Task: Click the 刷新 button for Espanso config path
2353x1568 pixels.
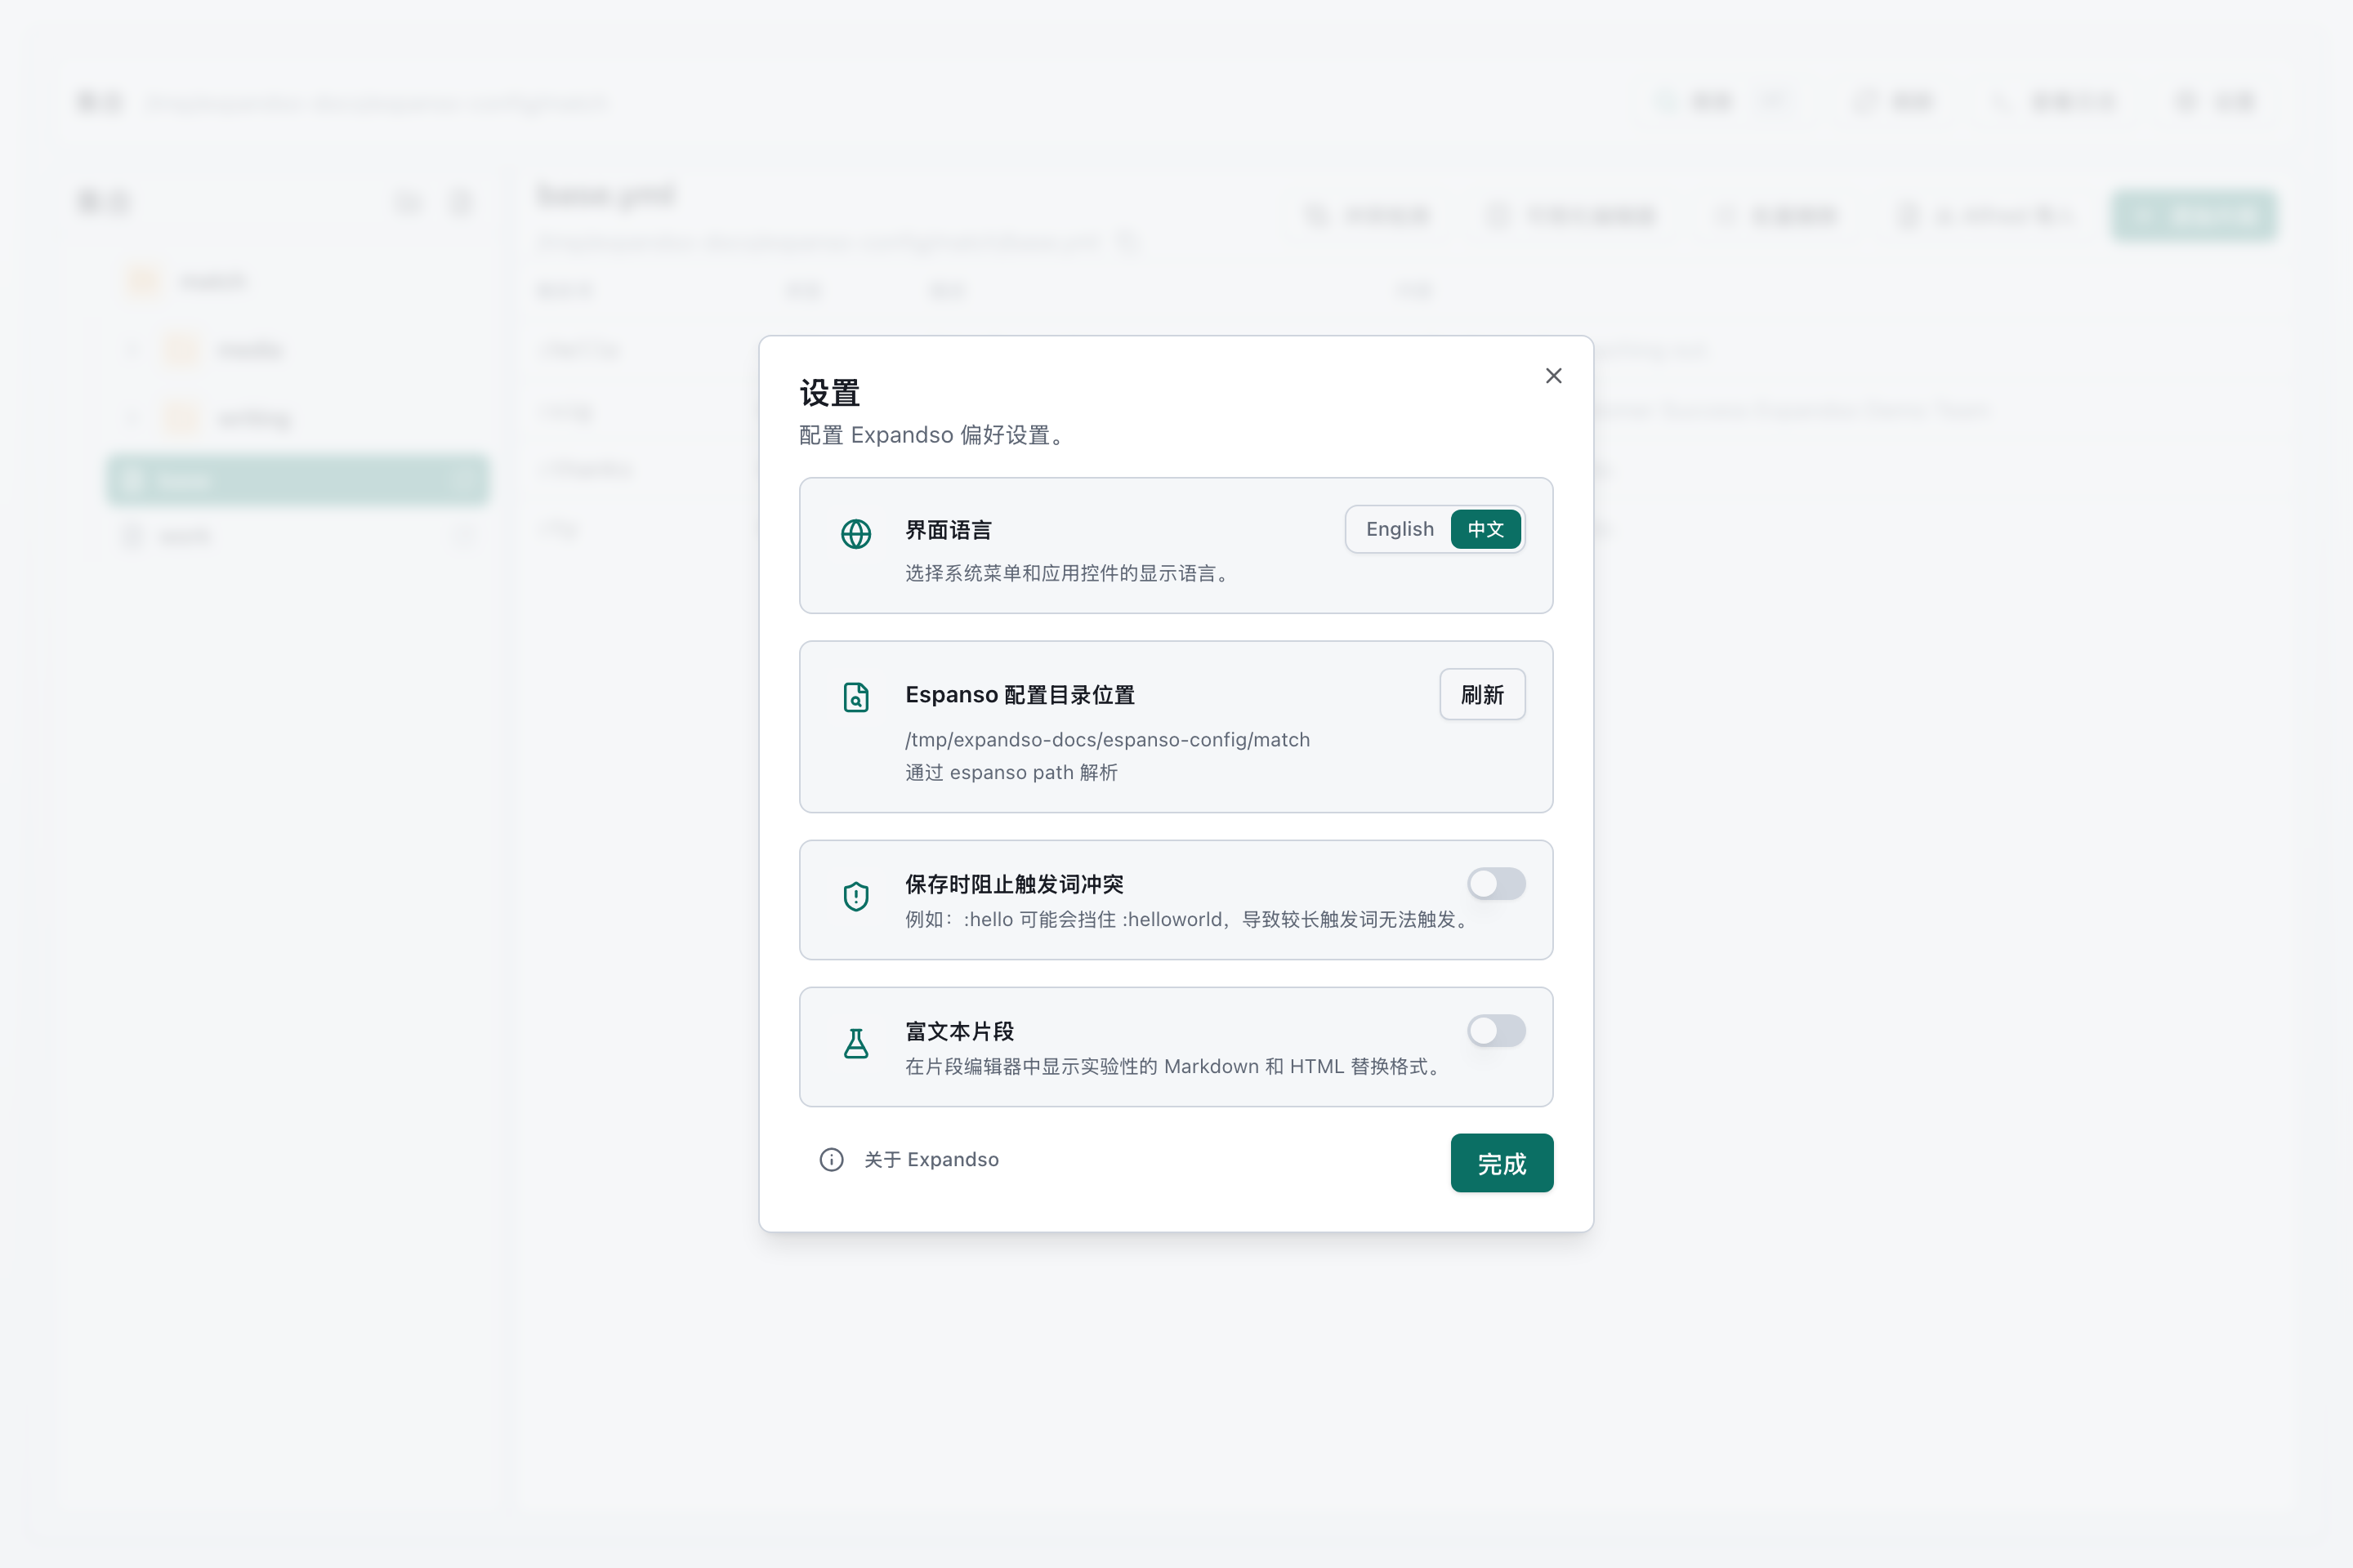Action: click(1481, 694)
